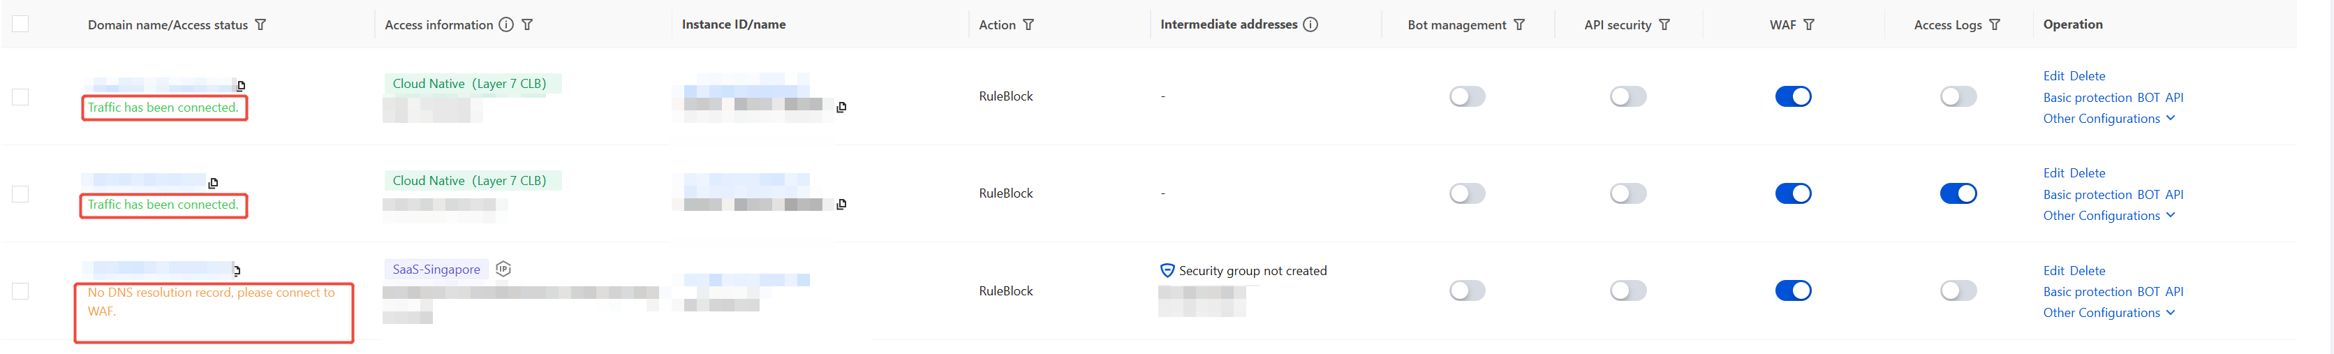Select the third row checkbox
2334x354 pixels.
coord(20,290)
